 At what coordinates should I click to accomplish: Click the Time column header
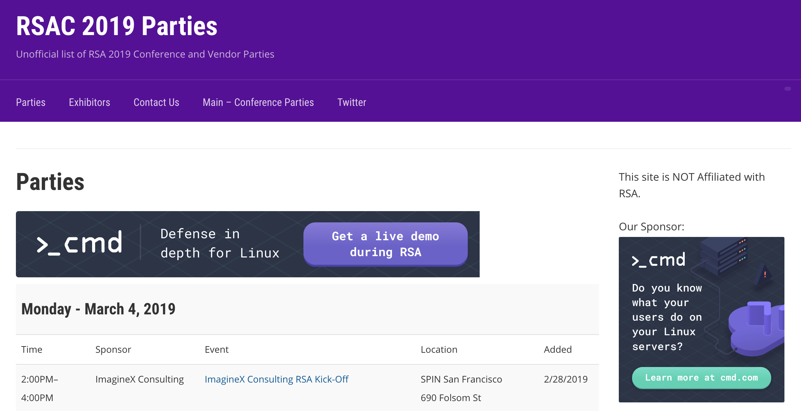coord(32,349)
